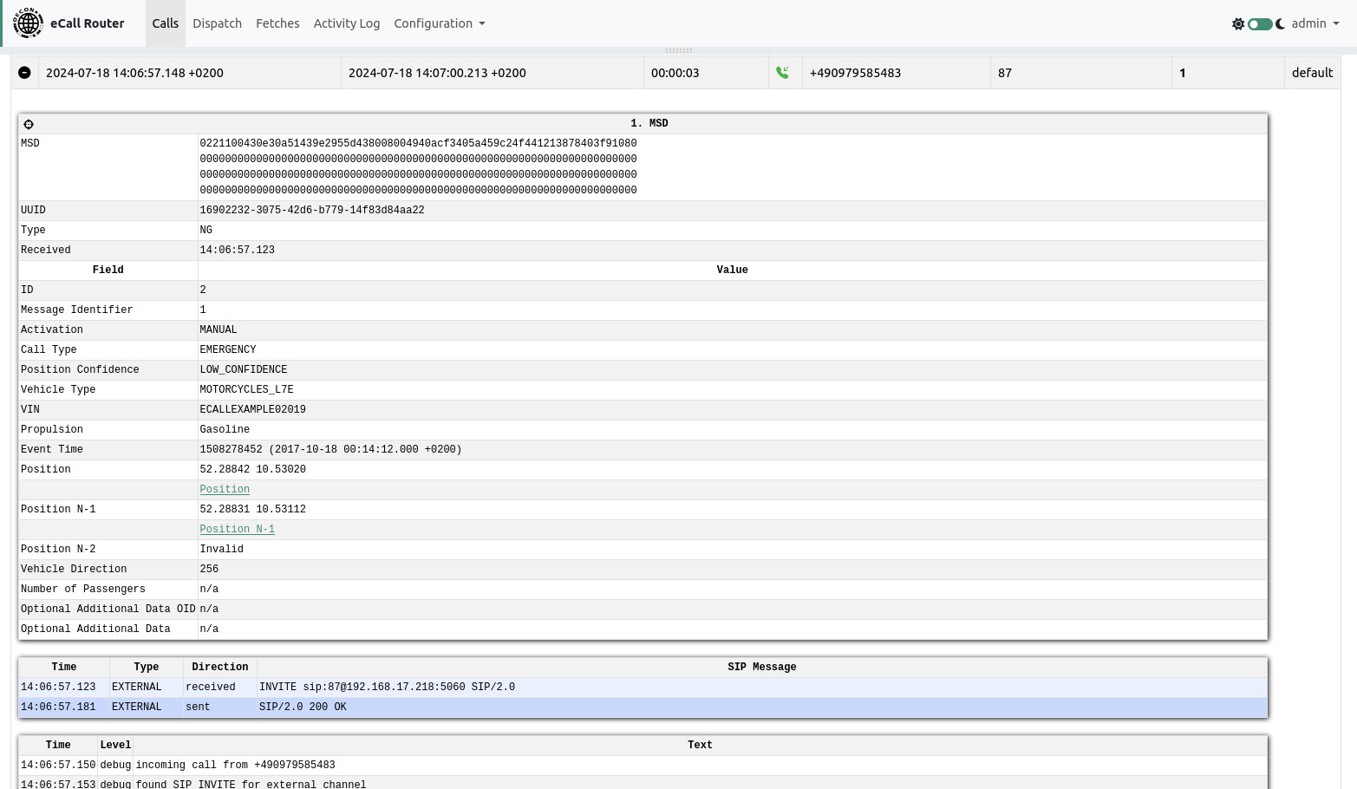Open the Position N-1 link
This screenshot has height=789, width=1357.
237,529
